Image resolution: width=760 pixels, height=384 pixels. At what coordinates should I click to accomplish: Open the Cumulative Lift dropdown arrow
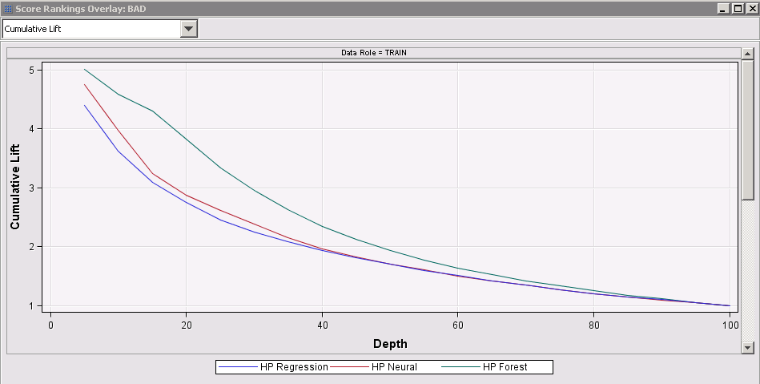click(188, 29)
